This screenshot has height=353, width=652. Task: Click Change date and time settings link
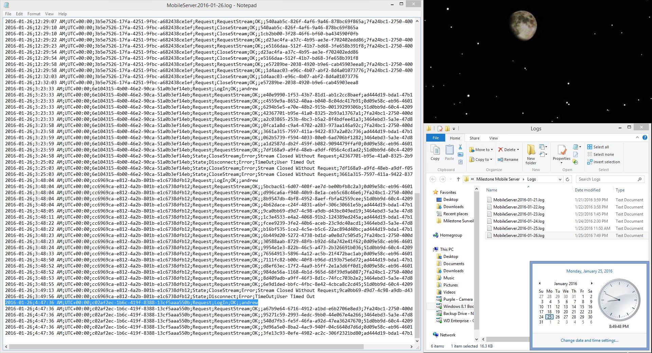coord(589,340)
